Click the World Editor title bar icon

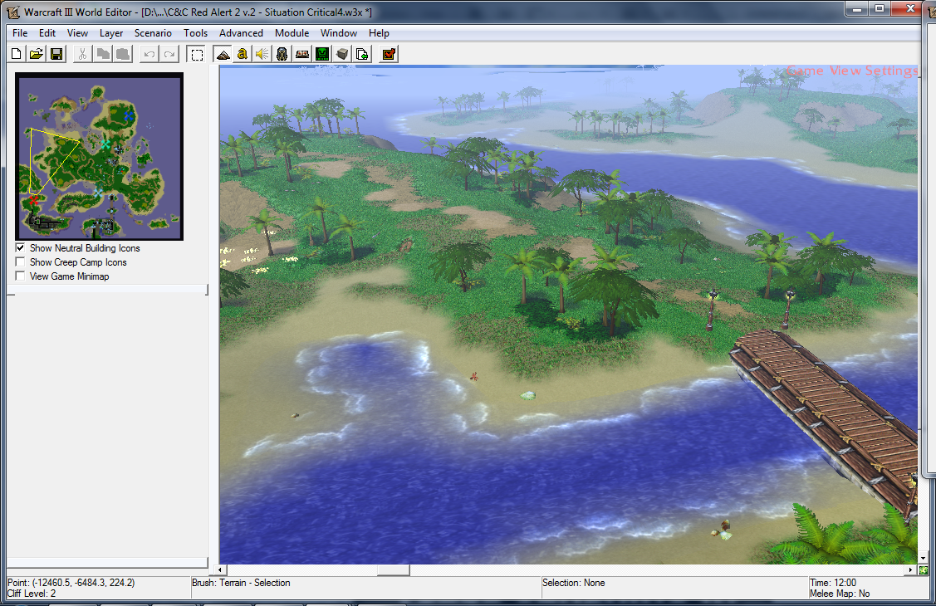(x=13, y=12)
